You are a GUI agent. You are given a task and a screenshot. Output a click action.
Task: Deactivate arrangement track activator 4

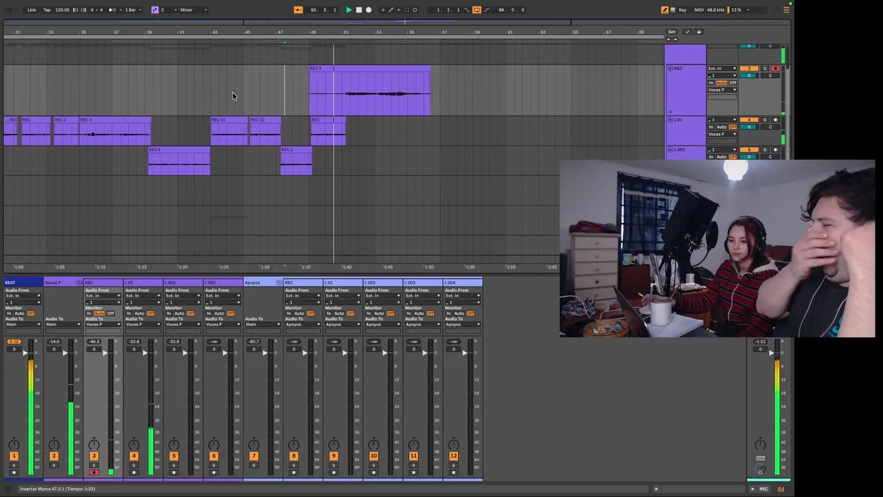click(x=749, y=119)
